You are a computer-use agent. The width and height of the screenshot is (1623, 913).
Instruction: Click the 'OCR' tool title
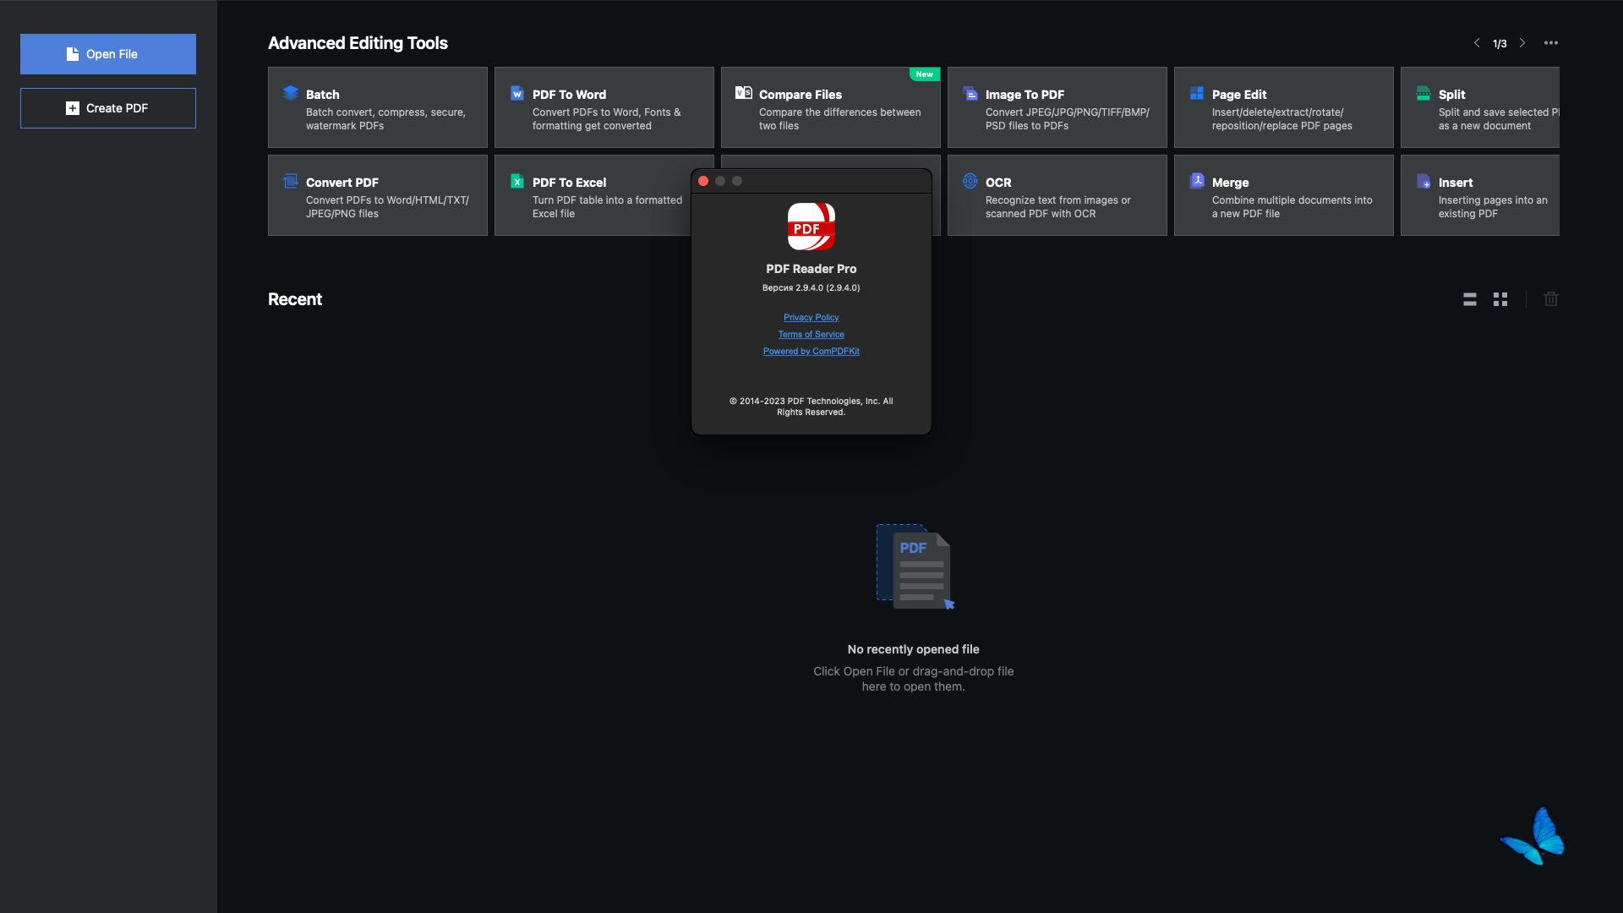pos(998,183)
